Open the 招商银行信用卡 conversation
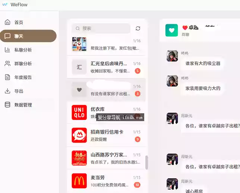Screen dimensions: 240x193 coord(106,135)
